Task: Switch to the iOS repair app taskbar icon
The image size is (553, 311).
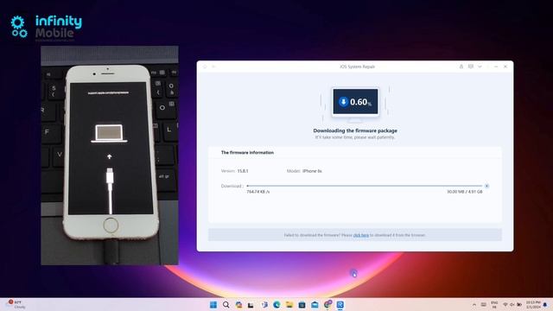Action: pos(340,305)
